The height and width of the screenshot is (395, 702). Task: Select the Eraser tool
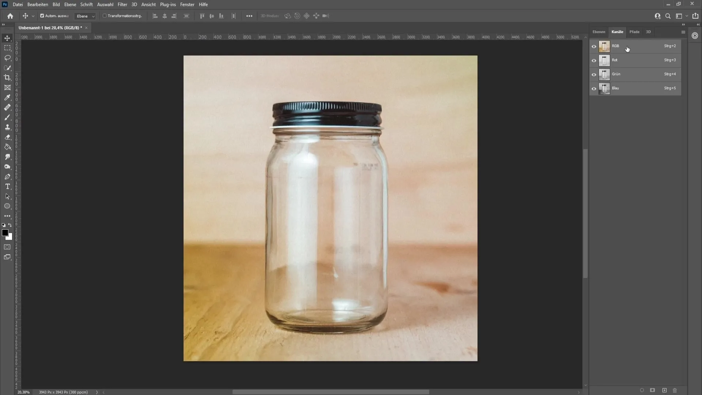point(7,137)
